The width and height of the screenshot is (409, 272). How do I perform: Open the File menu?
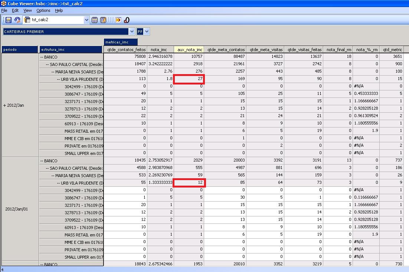(4, 10)
